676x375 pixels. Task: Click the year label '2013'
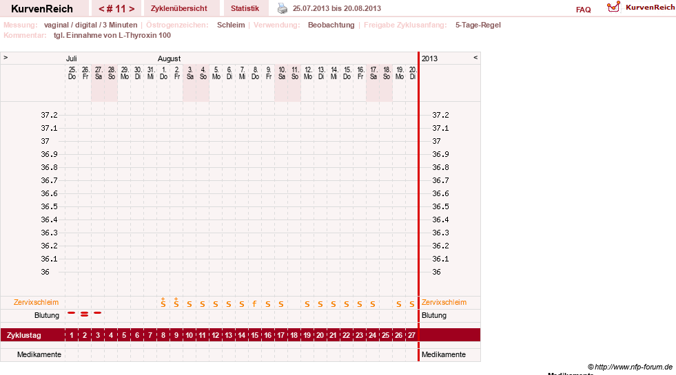429,58
